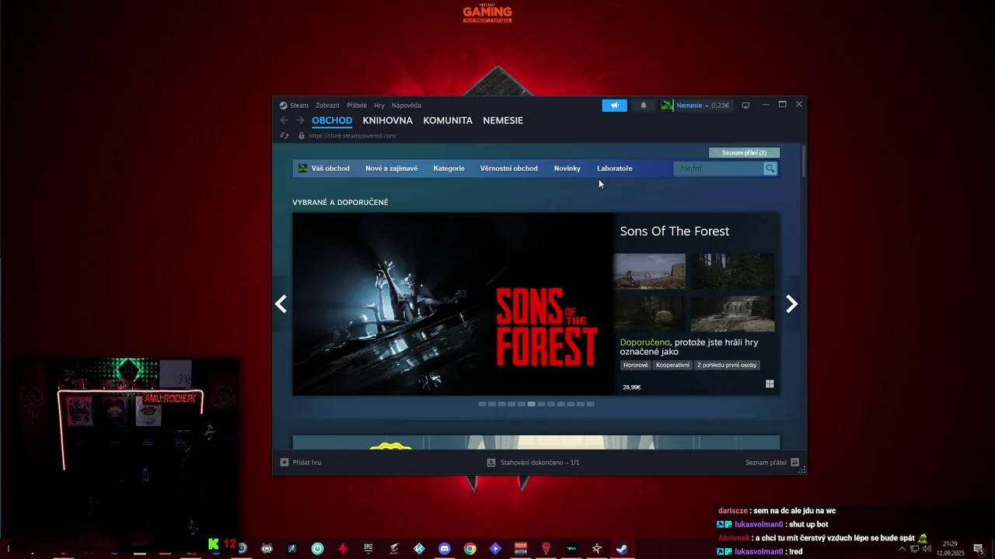Viewport: 995px width, 559px height.
Task: Select the last carousel page dot
Action: [591, 404]
